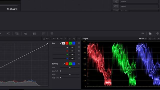Select the Despill effect
The image size is (160, 90).
(x=135, y=6)
